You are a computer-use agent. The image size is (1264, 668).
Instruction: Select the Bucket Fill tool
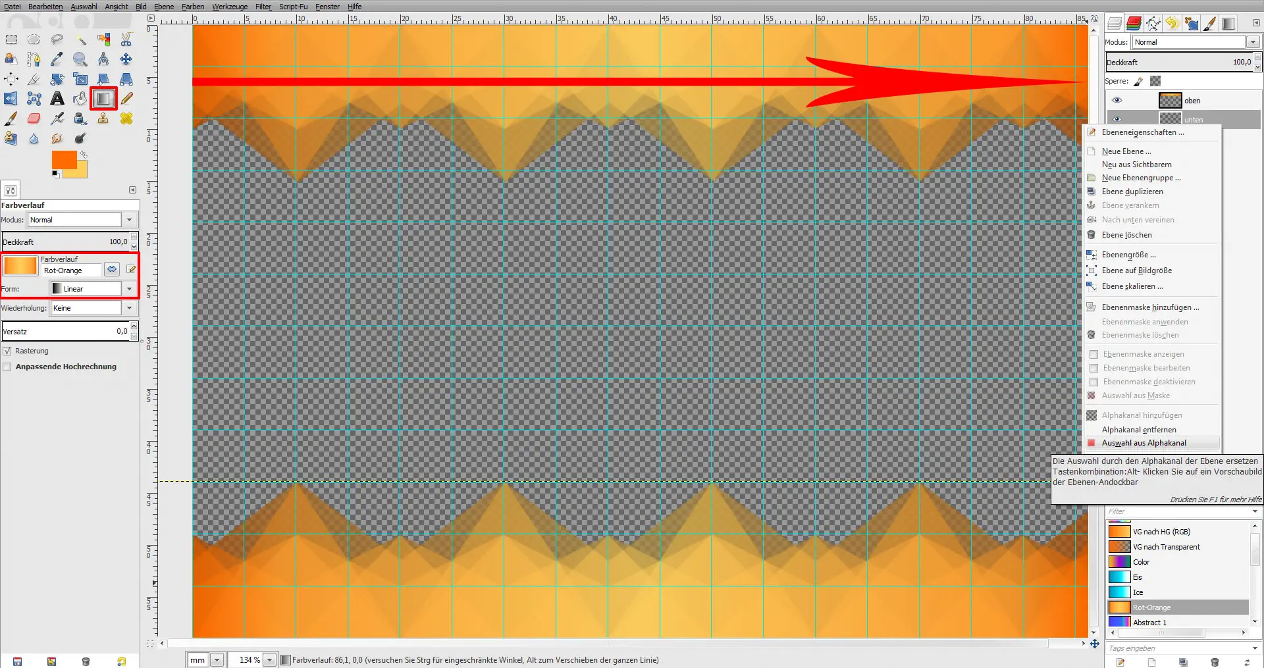(x=80, y=98)
